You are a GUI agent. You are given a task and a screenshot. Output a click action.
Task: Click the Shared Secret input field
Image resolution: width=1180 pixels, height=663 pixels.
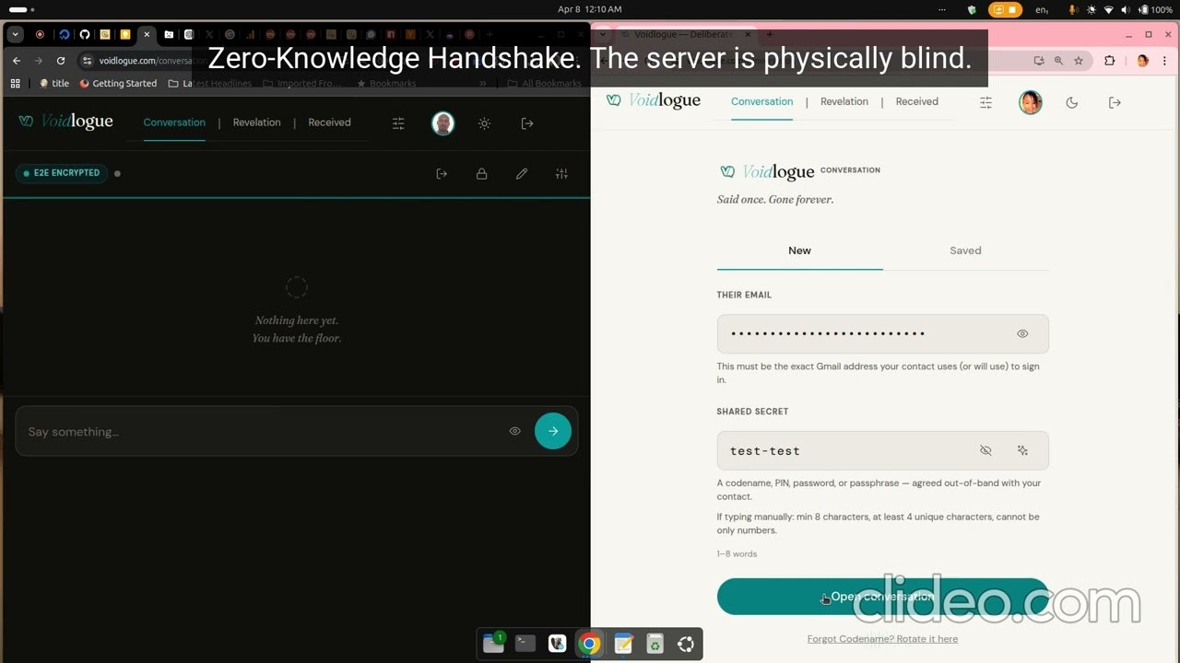pos(883,450)
